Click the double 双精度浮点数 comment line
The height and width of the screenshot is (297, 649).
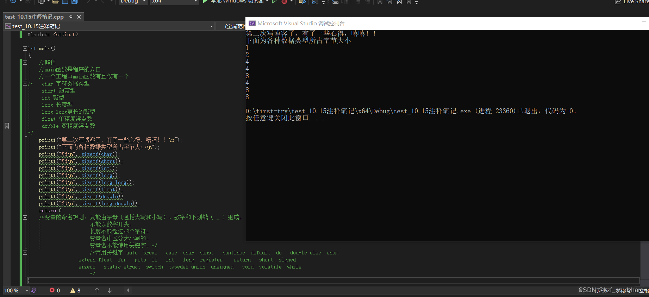point(69,126)
